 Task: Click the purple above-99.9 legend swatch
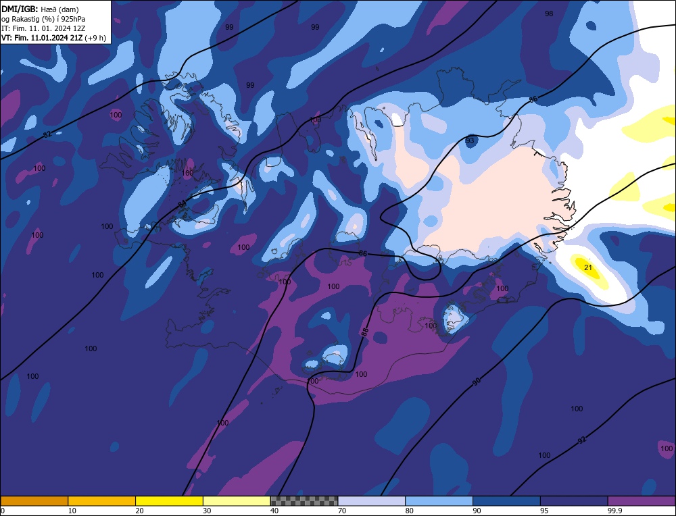tap(642, 501)
